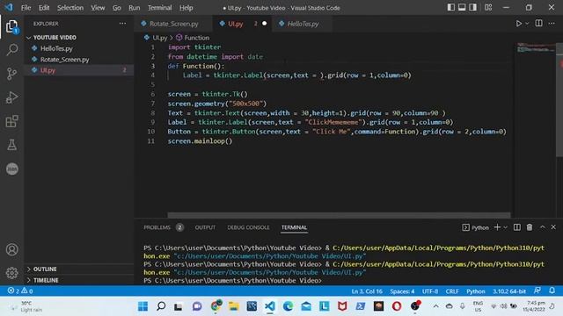Open the Testing flask view
Screen dimensions: 563x316
11,145
